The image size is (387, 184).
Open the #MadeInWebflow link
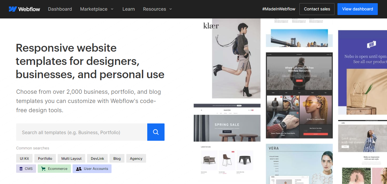pyautogui.click(x=279, y=9)
